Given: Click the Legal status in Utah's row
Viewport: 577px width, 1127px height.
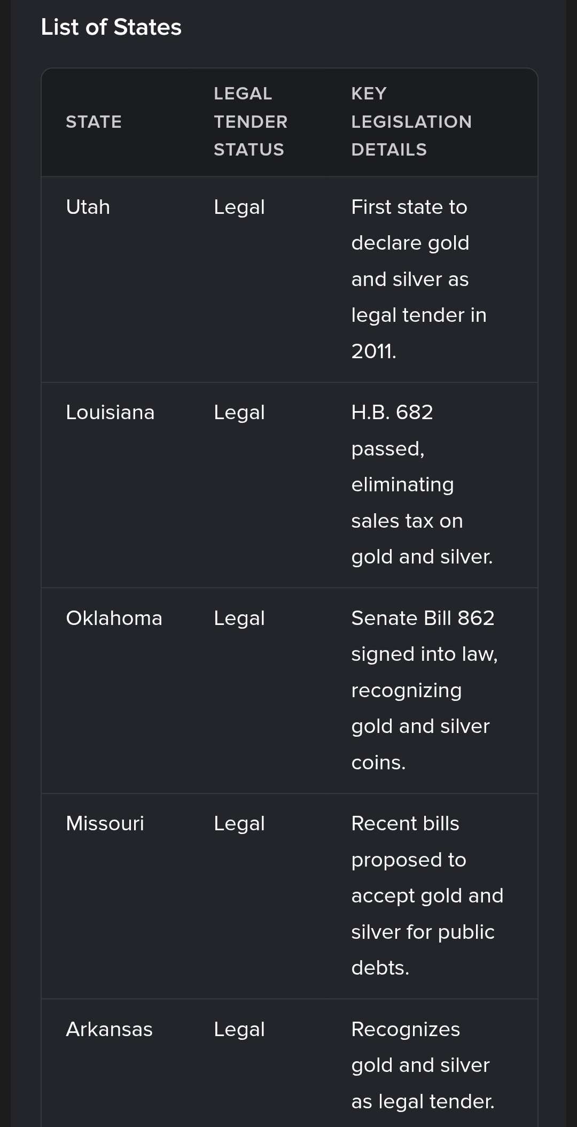Looking at the screenshot, I should point(239,207).
